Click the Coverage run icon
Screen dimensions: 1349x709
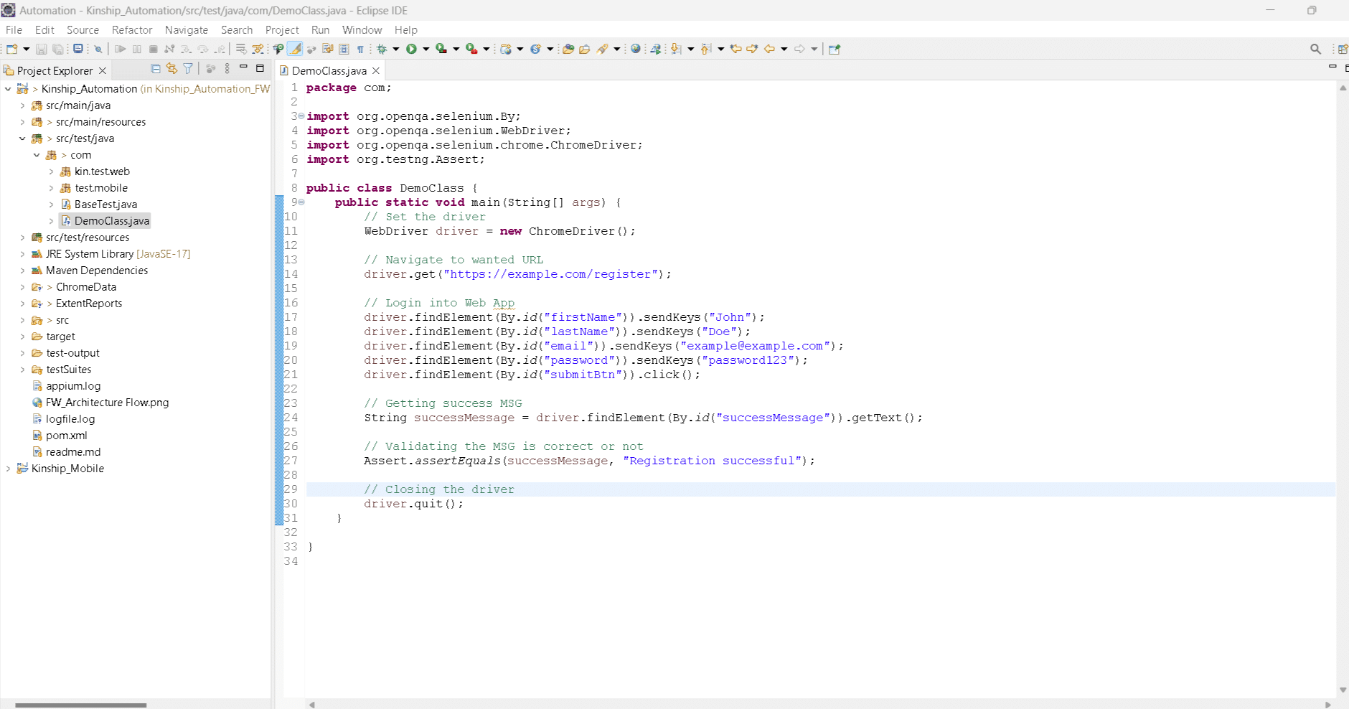pos(441,49)
